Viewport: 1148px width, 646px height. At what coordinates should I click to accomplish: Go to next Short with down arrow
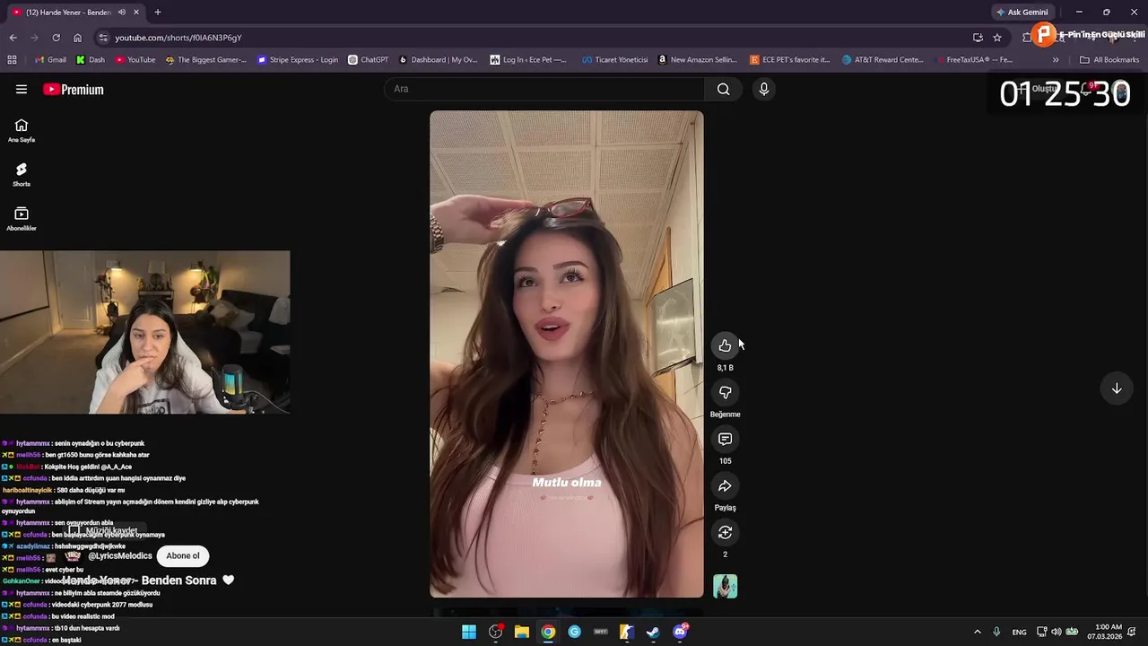(x=1117, y=388)
